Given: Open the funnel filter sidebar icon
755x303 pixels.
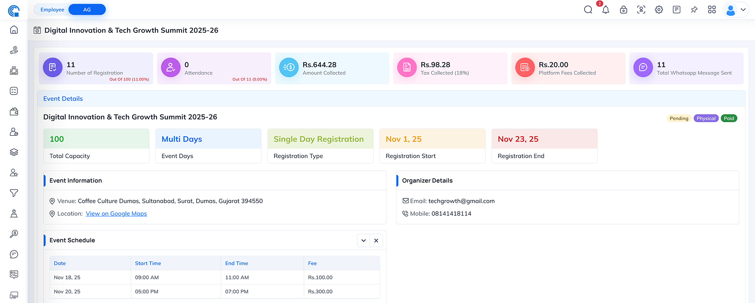Looking at the screenshot, I should point(14,193).
